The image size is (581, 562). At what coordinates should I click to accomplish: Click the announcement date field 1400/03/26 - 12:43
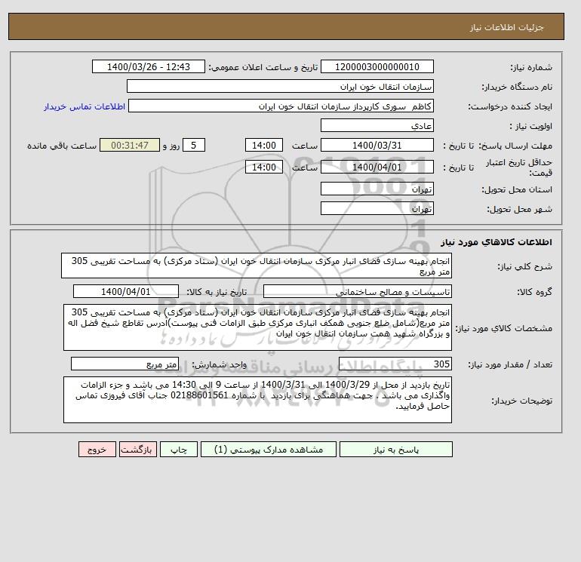click(148, 66)
